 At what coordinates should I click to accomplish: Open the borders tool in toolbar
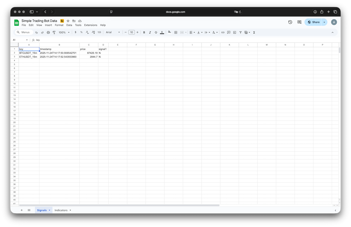pyautogui.click(x=176, y=32)
